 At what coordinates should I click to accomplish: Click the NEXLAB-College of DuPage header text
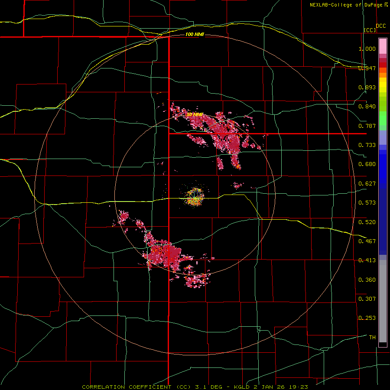tap(348, 5)
